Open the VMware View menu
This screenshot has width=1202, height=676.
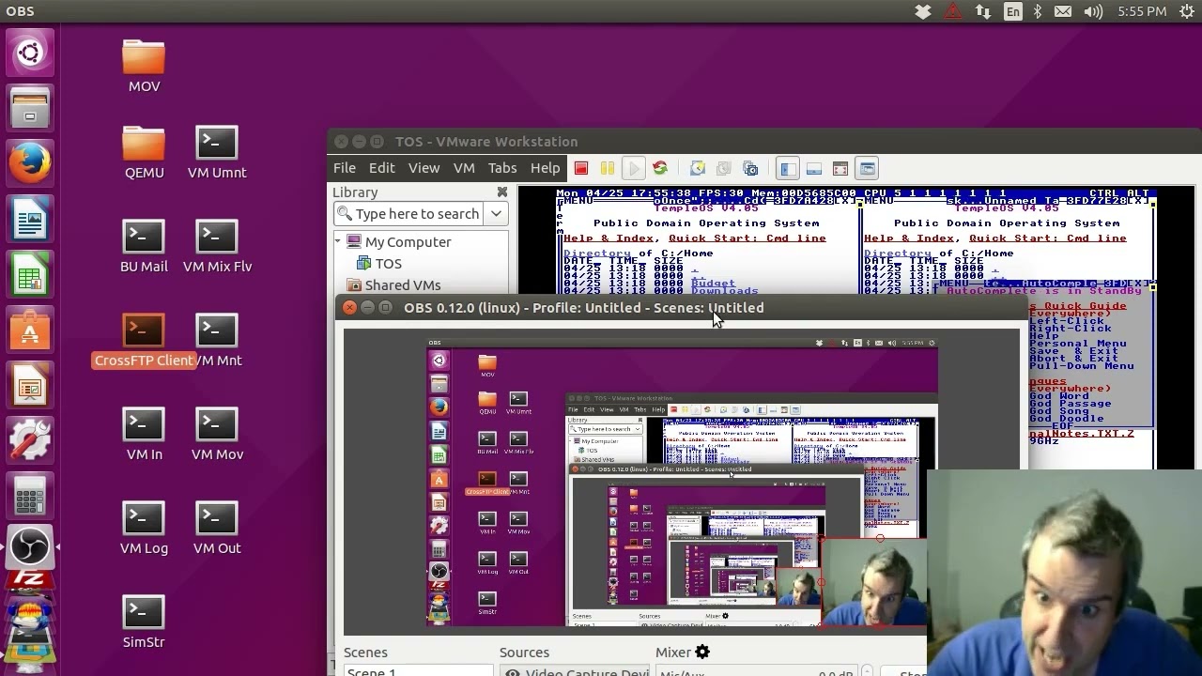pyautogui.click(x=424, y=167)
